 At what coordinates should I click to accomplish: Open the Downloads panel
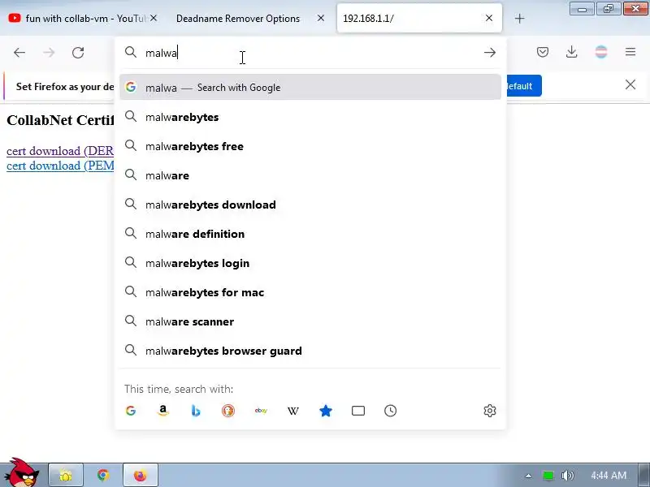[572, 52]
